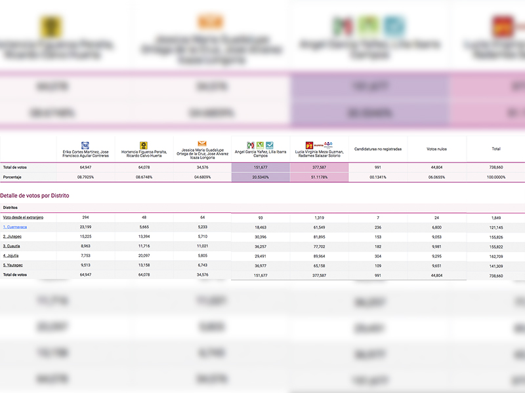
Task: Click the Candidaturas no registradas column header
Action: tap(378, 149)
